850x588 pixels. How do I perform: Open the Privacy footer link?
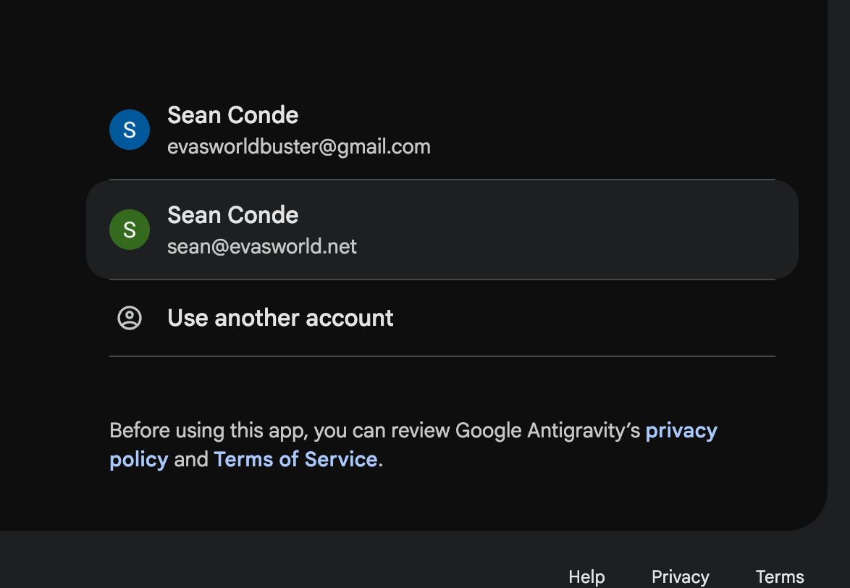[680, 576]
